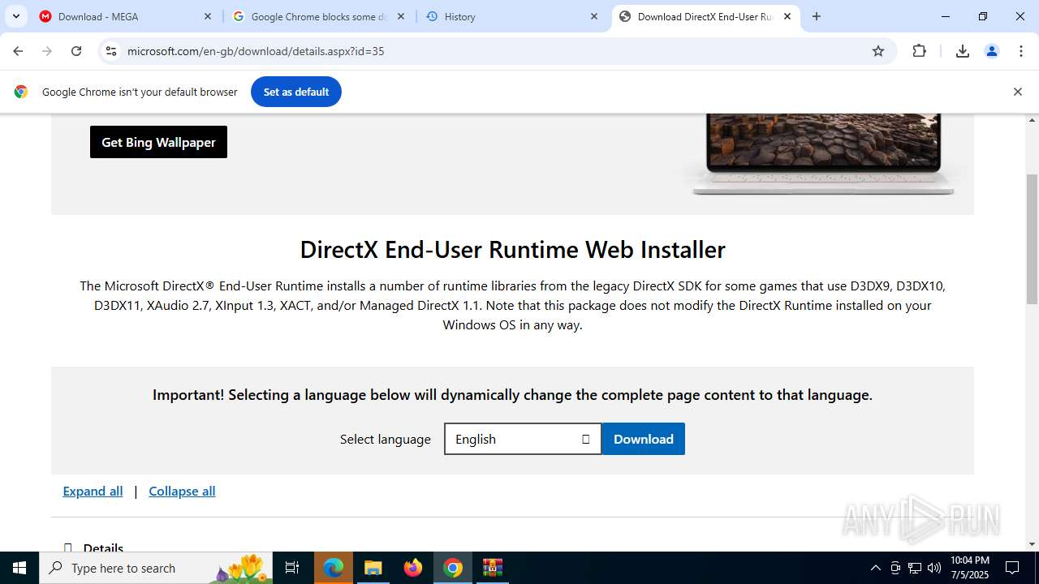Click the scrollbar down arrow
The image size is (1039, 584).
click(1033, 544)
